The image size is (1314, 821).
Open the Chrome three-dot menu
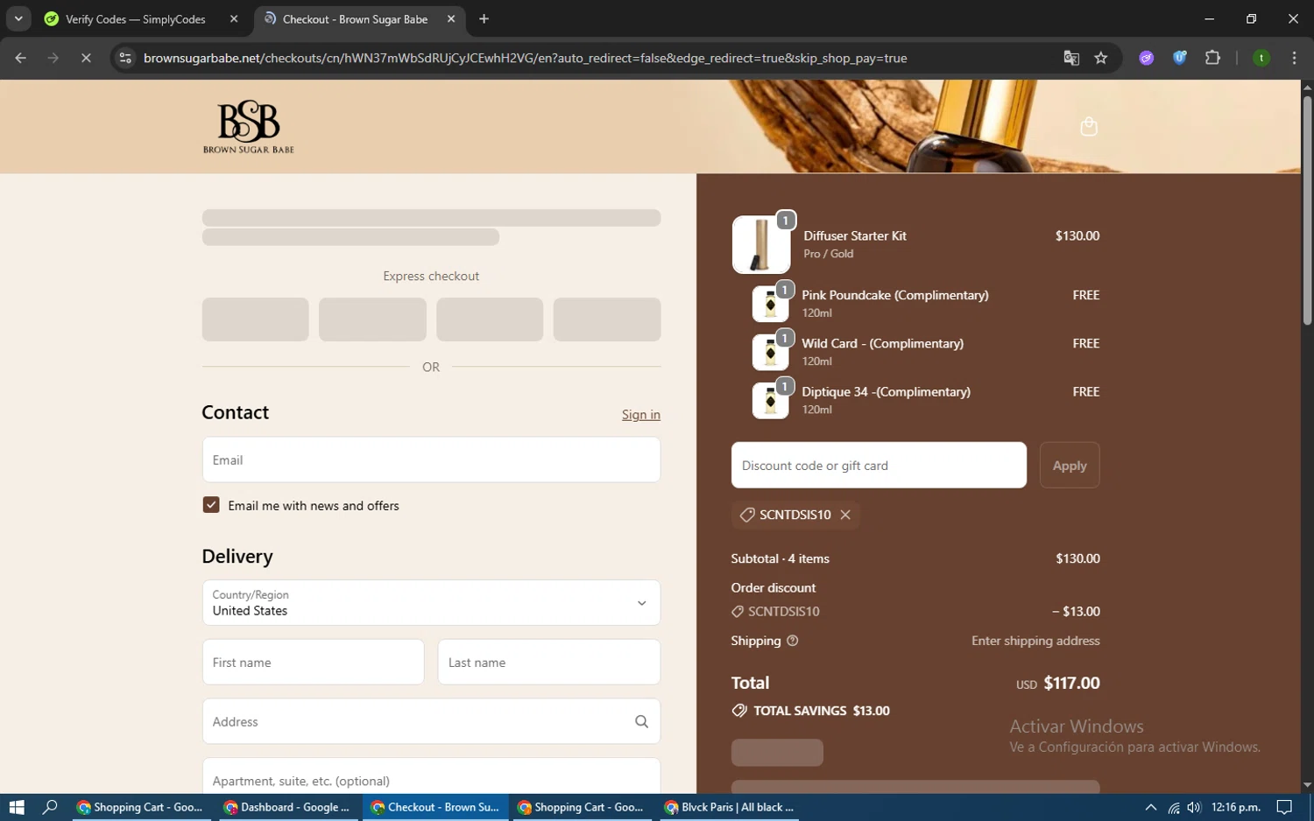(1295, 58)
